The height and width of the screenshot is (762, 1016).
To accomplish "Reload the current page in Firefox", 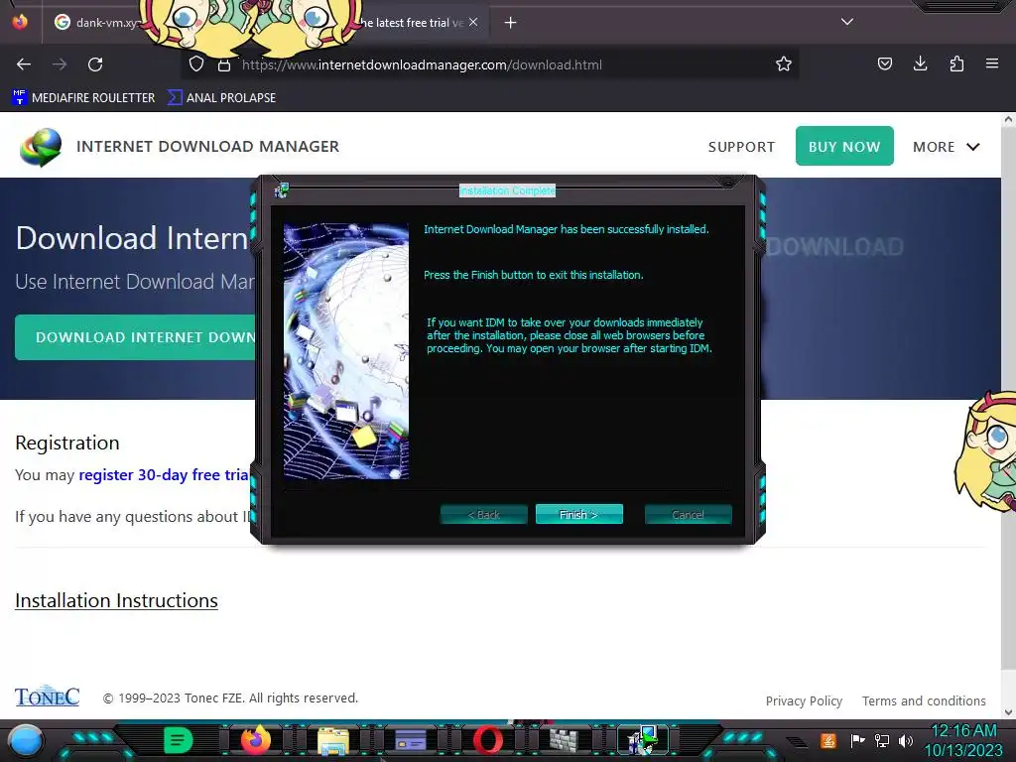I will pos(95,64).
